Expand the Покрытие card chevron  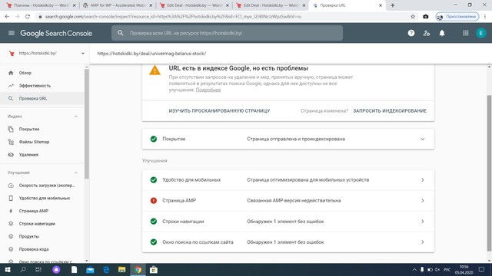tap(423, 139)
